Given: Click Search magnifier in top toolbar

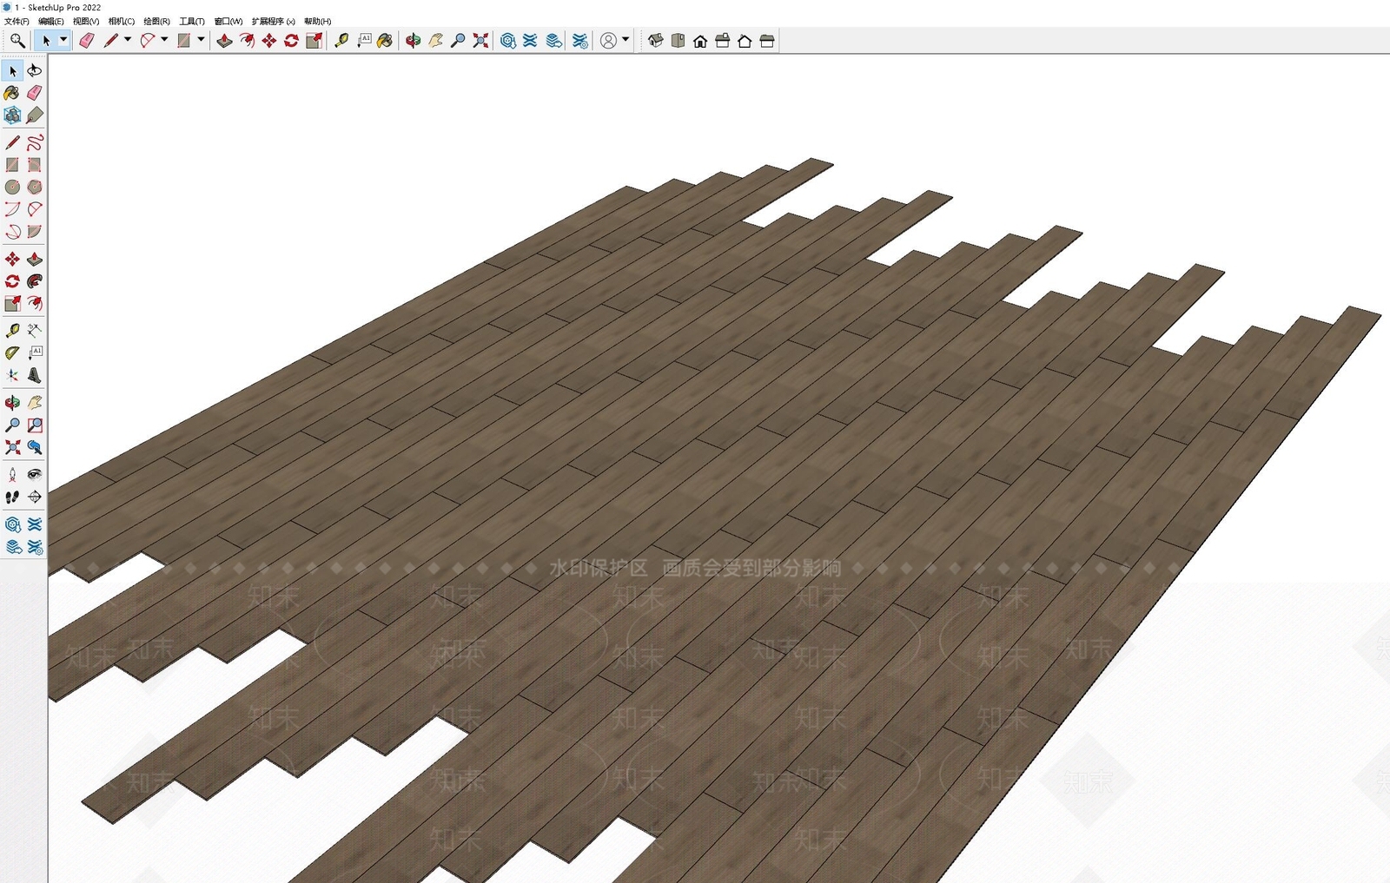Looking at the screenshot, I should [17, 41].
